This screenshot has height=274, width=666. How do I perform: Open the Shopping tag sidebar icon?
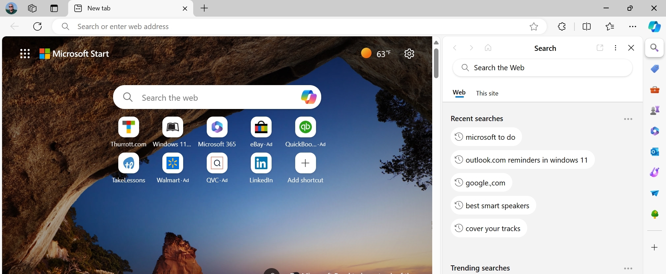tap(655, 69)
